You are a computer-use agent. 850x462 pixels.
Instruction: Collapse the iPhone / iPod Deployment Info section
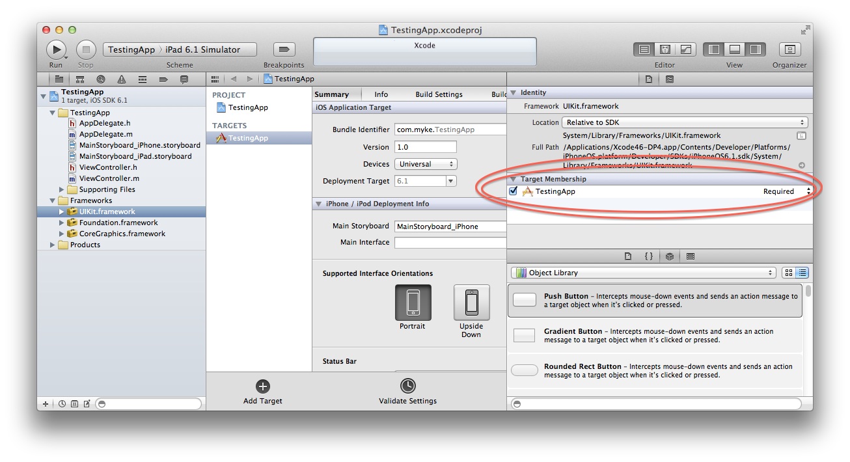click(319, 204)
